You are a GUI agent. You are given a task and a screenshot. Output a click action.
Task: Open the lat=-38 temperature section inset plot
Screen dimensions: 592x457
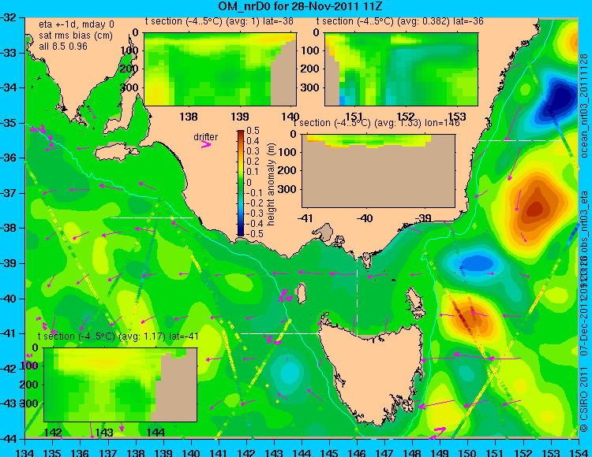[x=220, y=69]
